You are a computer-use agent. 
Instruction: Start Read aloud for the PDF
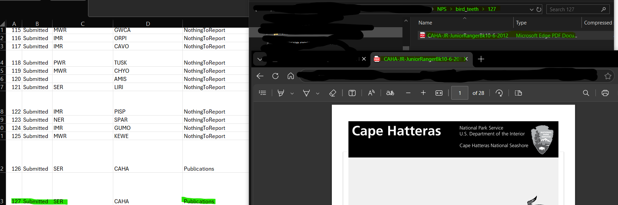click(371, 93)
